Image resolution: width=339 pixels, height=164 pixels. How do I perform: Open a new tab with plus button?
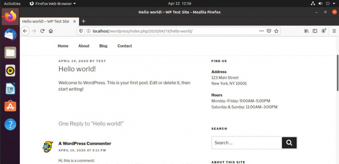(83, 21)
